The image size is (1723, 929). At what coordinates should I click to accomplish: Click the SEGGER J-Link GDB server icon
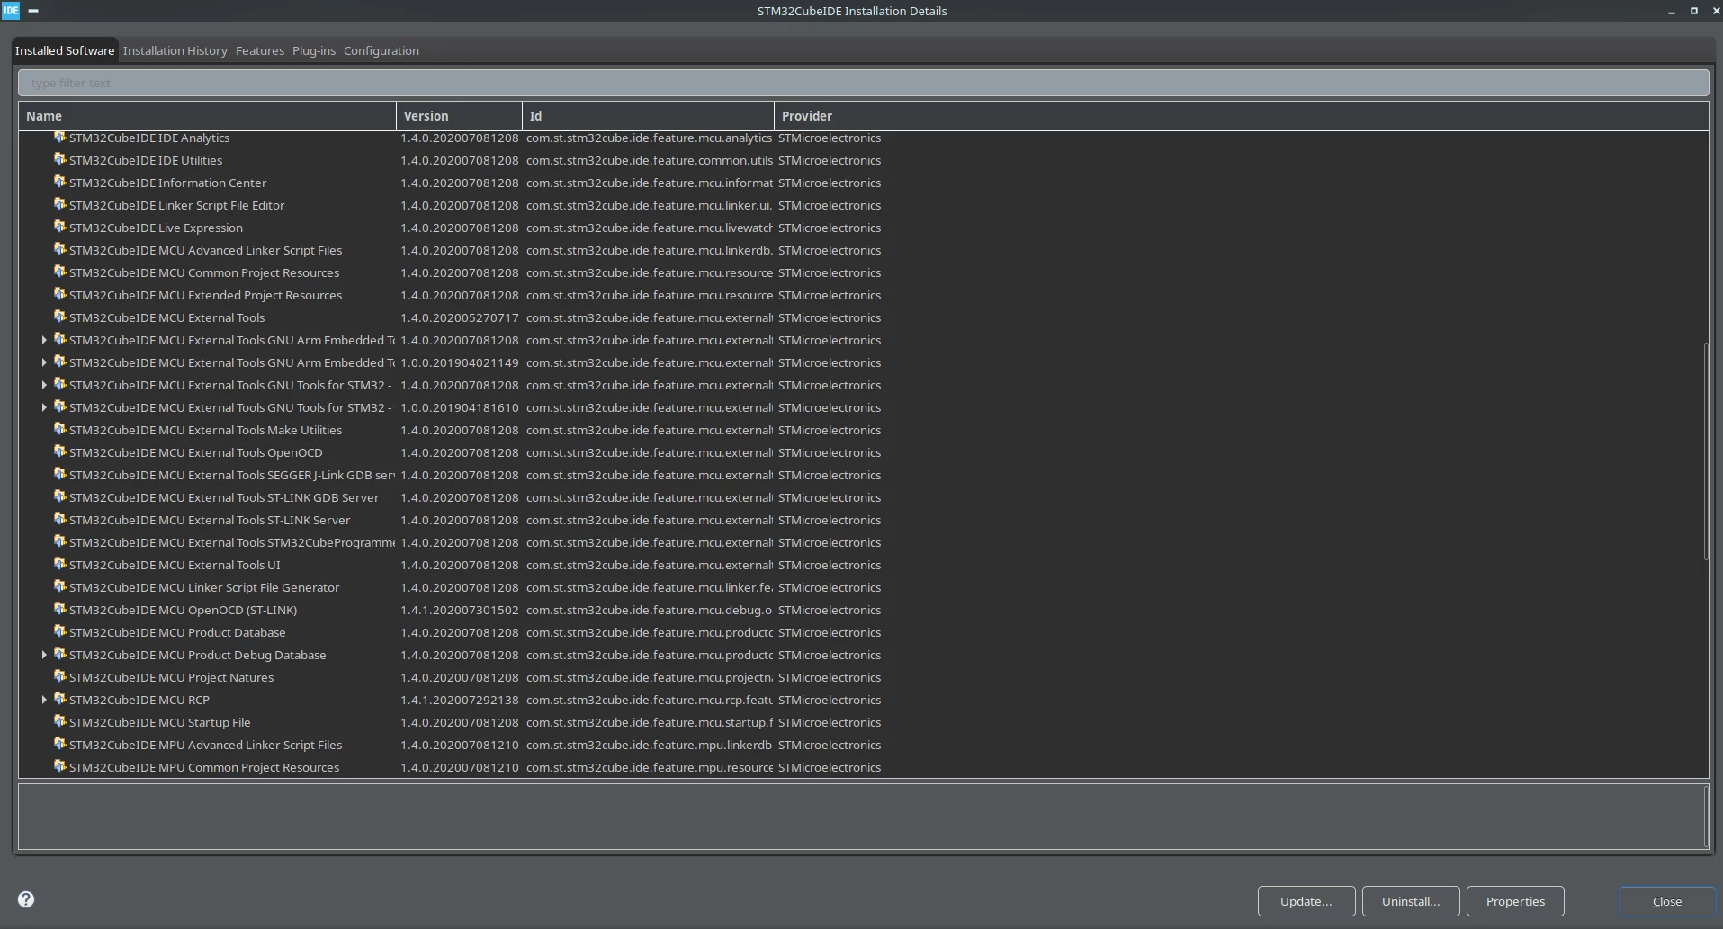[60, 475]
